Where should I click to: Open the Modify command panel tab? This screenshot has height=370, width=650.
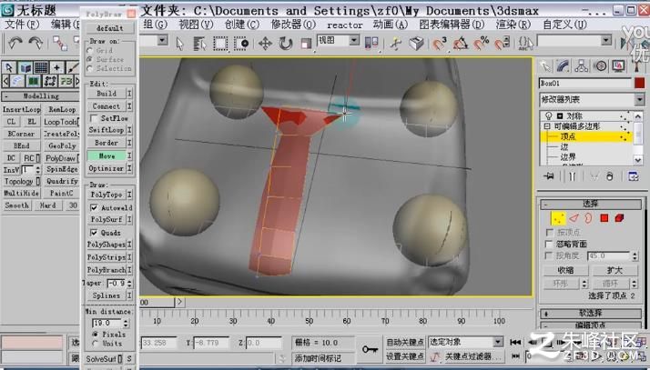point(563,65)
